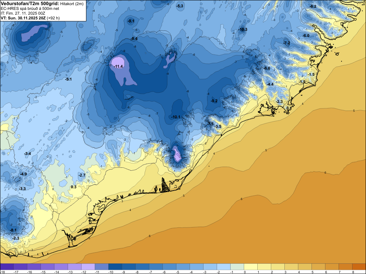366x274 pixels.
Task: Click the -6.2 temperature label
Action: pos(313,6)
